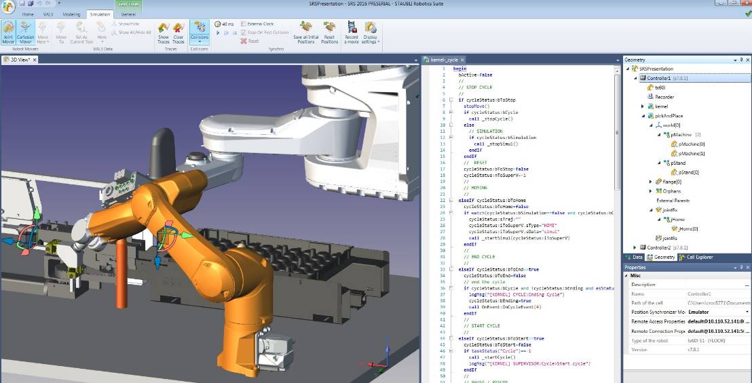Open Description ellipsis button
752x383 pixels.
click(x=747, y=285)
